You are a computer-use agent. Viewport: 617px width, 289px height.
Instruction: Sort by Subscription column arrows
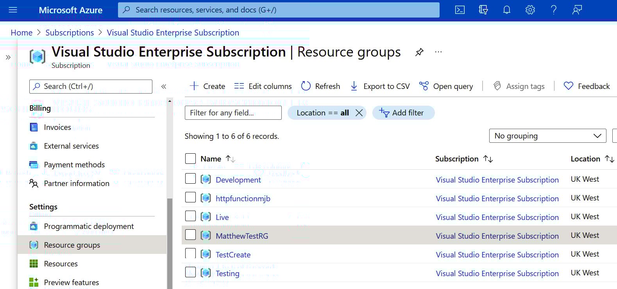point(488,159)
